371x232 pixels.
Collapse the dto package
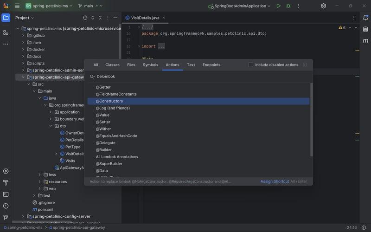point(51,126)
